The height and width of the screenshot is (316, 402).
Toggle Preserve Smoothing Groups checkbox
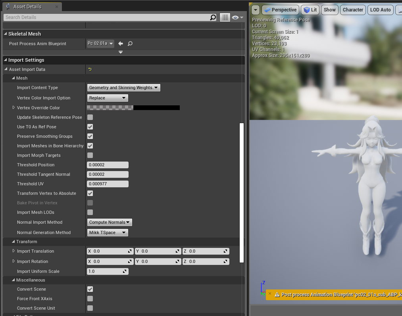[90, 136]
